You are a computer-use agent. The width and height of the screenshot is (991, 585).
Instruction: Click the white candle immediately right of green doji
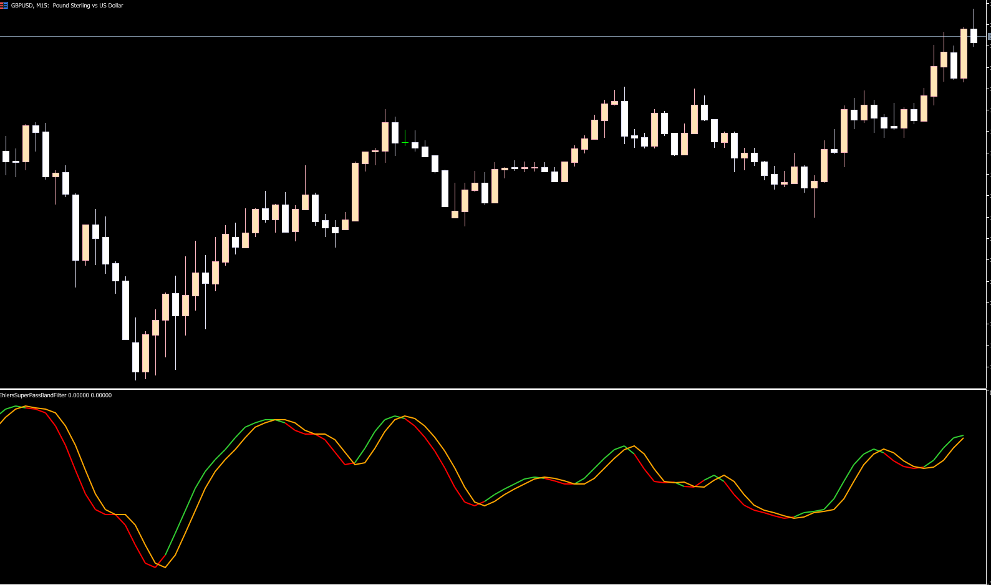pyautogui.click(x=415, y=145)
